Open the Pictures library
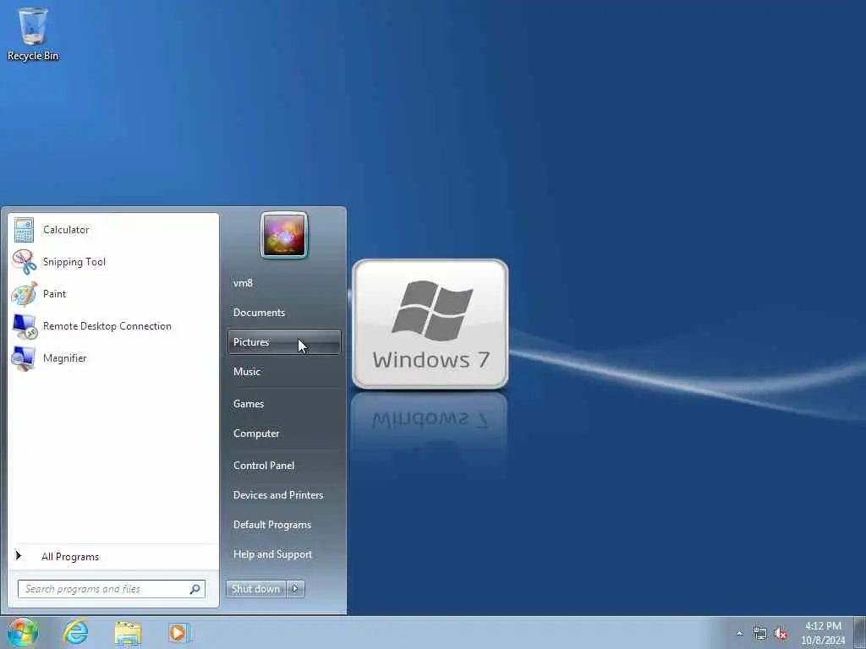This screenshot has width=866, height=649. click(x=284, y=342)
